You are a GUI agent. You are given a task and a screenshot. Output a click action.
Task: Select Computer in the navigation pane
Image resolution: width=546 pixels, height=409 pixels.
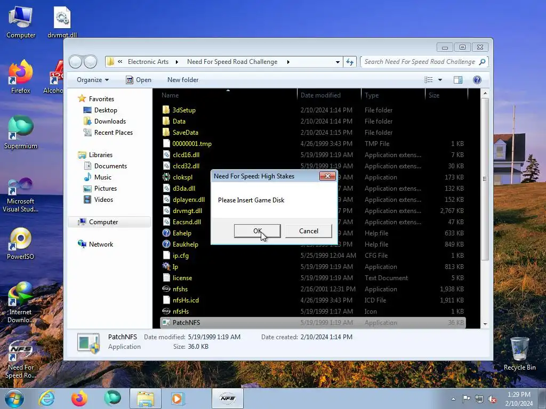pos(103,222)
